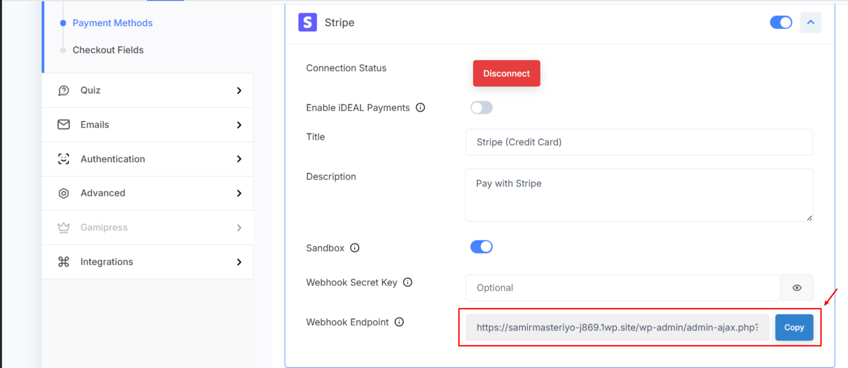Click the Gamipress crown icon

64,227
